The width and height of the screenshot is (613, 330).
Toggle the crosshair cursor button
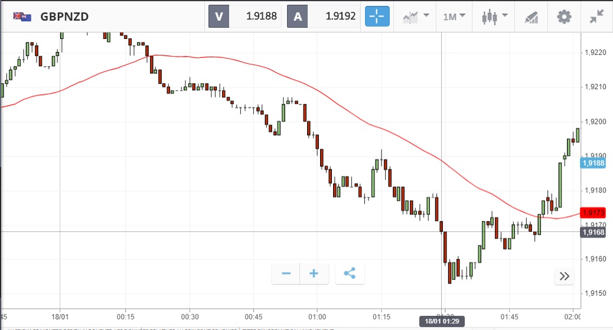click(x=377, y=16)
